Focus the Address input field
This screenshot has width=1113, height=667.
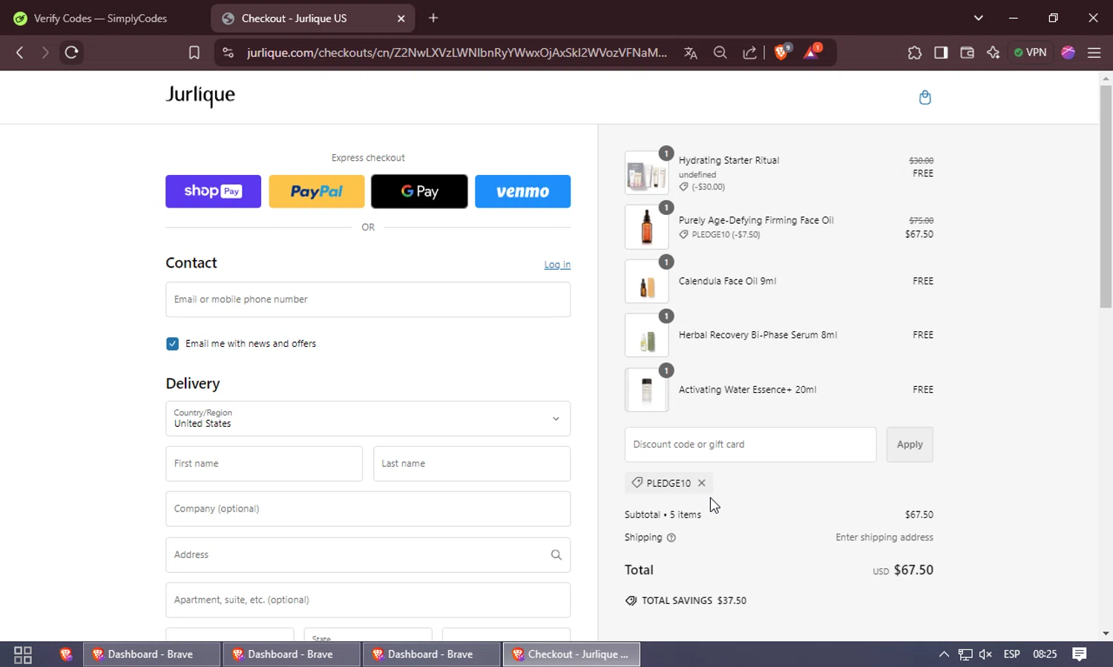click(x=368, y=555)
